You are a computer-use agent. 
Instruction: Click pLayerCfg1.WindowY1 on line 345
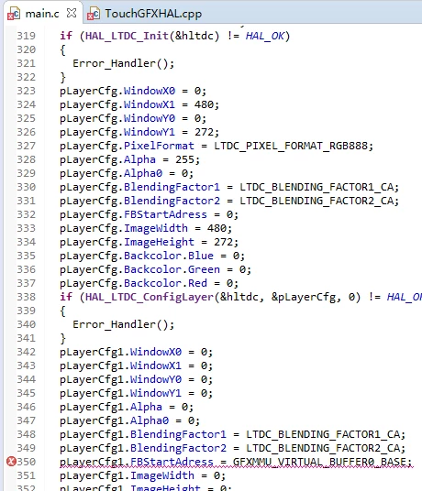[121, 393]
